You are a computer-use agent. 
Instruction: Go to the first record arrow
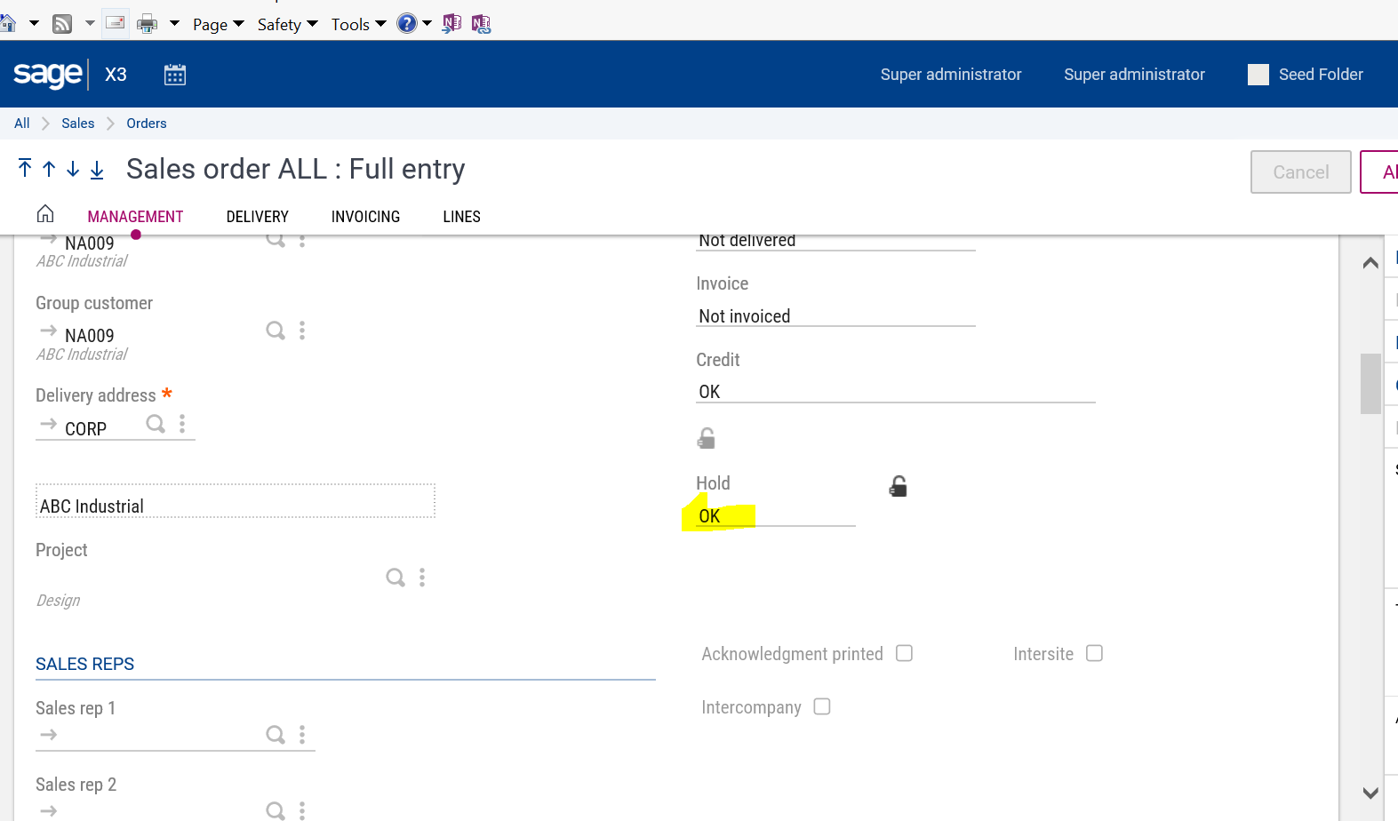tap(25, 168)
